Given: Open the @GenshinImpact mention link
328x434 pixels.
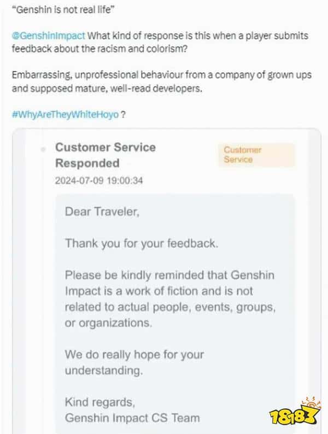Looking at the screenshot, I should pos(48,36).
